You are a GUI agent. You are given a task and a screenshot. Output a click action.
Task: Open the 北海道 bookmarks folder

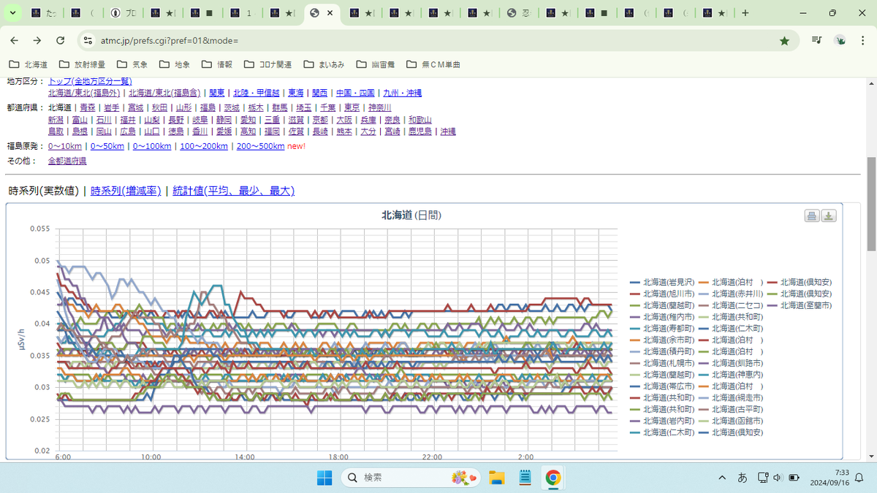pyautogui.click(x=29, y=64)
